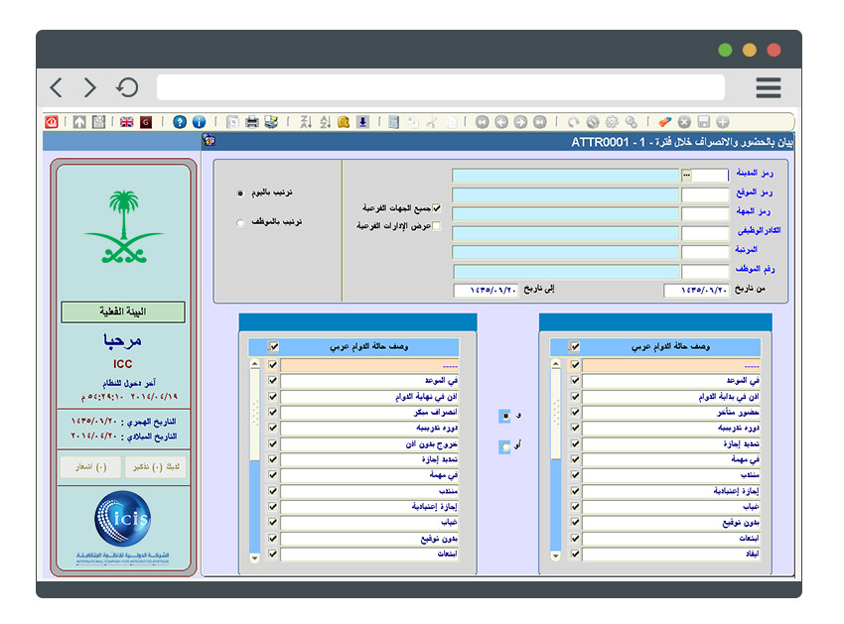Select the أو condition radio button
This screenshot has width=844, height=624.
[504, 445]
